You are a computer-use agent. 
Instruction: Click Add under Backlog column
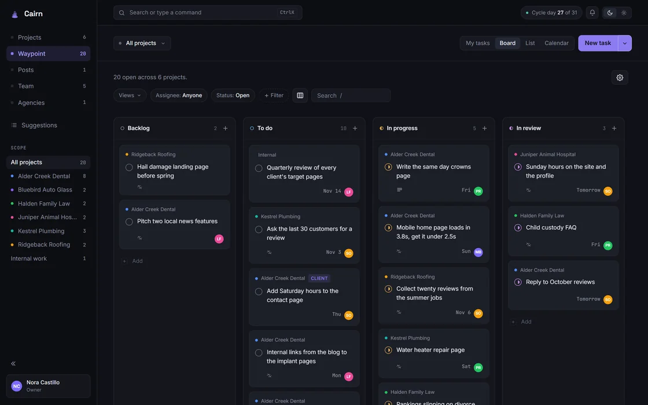tap(133, 261)
